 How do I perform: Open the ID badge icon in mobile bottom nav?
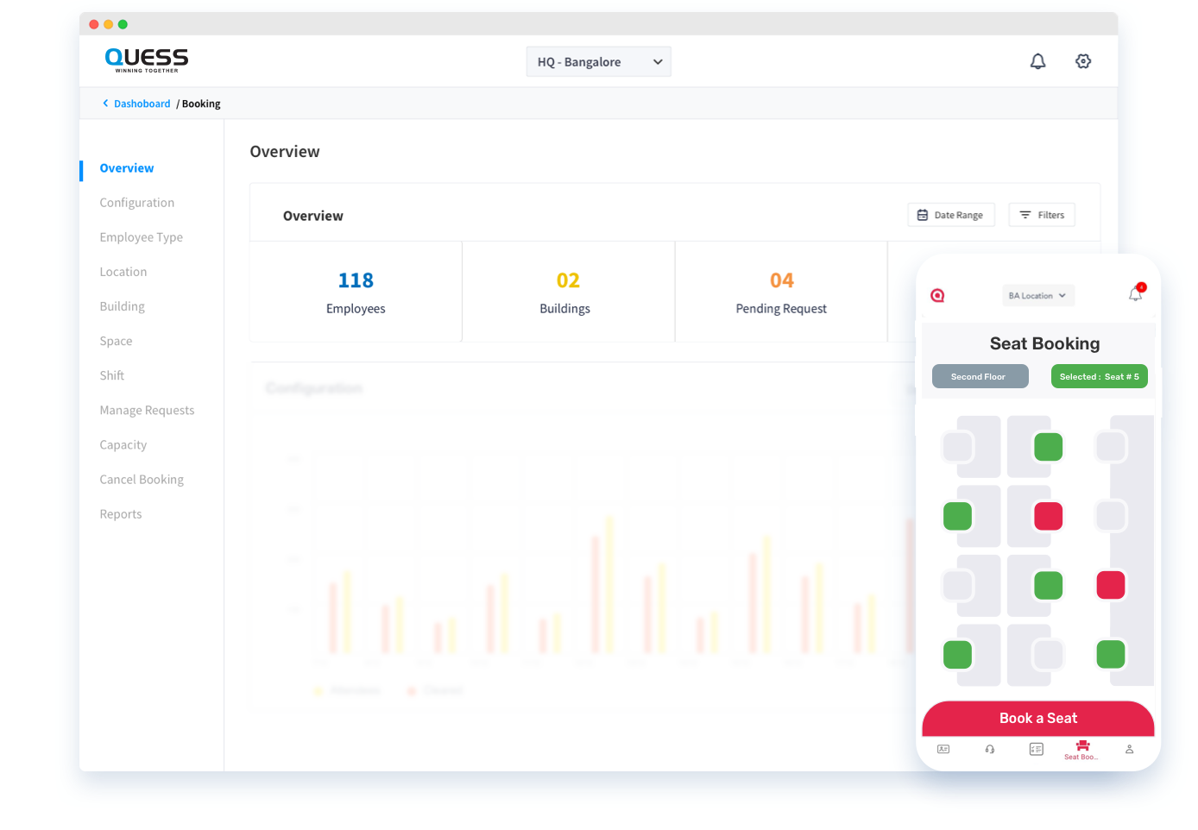click(943, 749)
